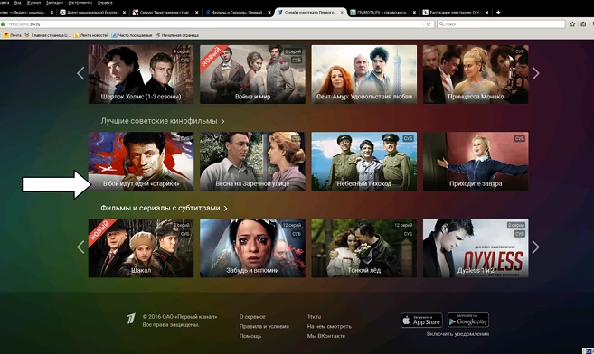
Task: Close the Сериал Таинственная страсть tab
Action: 196,13
